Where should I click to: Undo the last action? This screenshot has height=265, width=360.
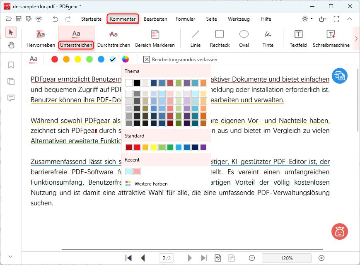(56, 19)
